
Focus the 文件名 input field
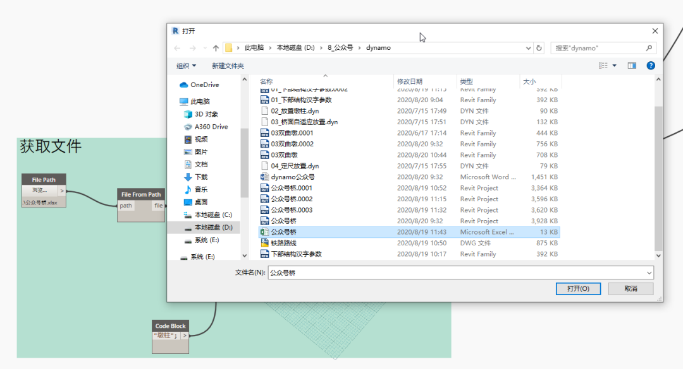pos(460,273)
